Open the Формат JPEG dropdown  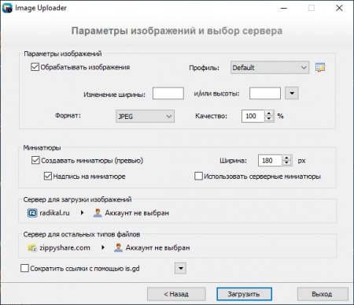tap(145, 117)
